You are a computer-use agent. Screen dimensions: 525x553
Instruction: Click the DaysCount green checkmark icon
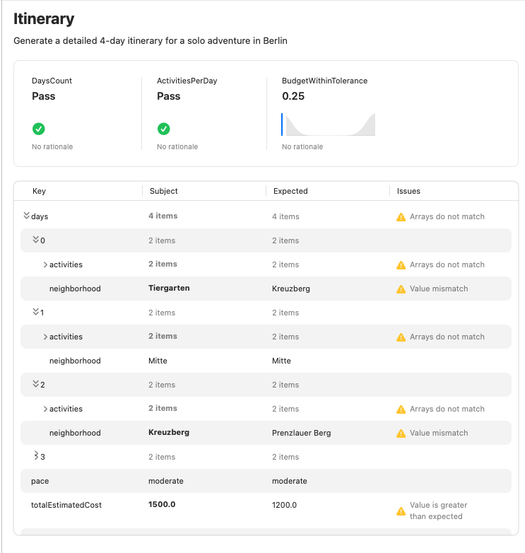[38, 129]
